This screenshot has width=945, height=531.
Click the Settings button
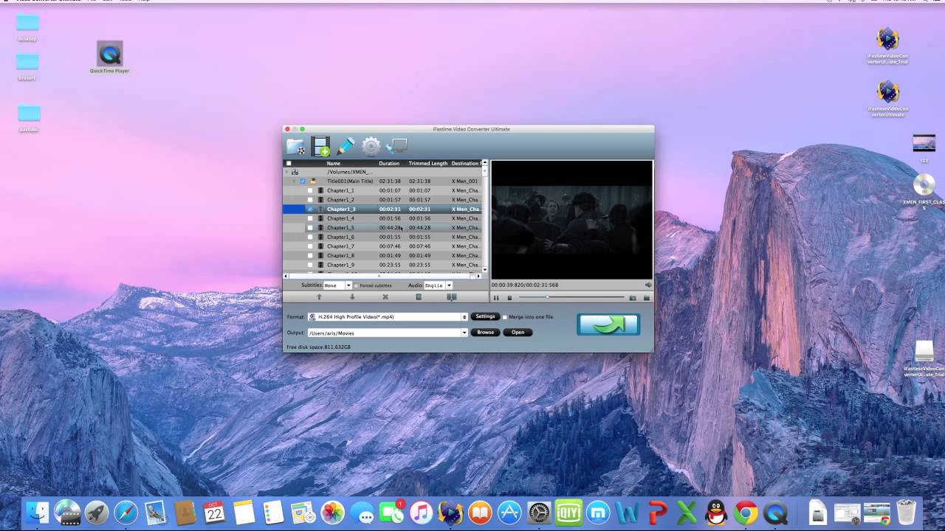pos(485,316)
